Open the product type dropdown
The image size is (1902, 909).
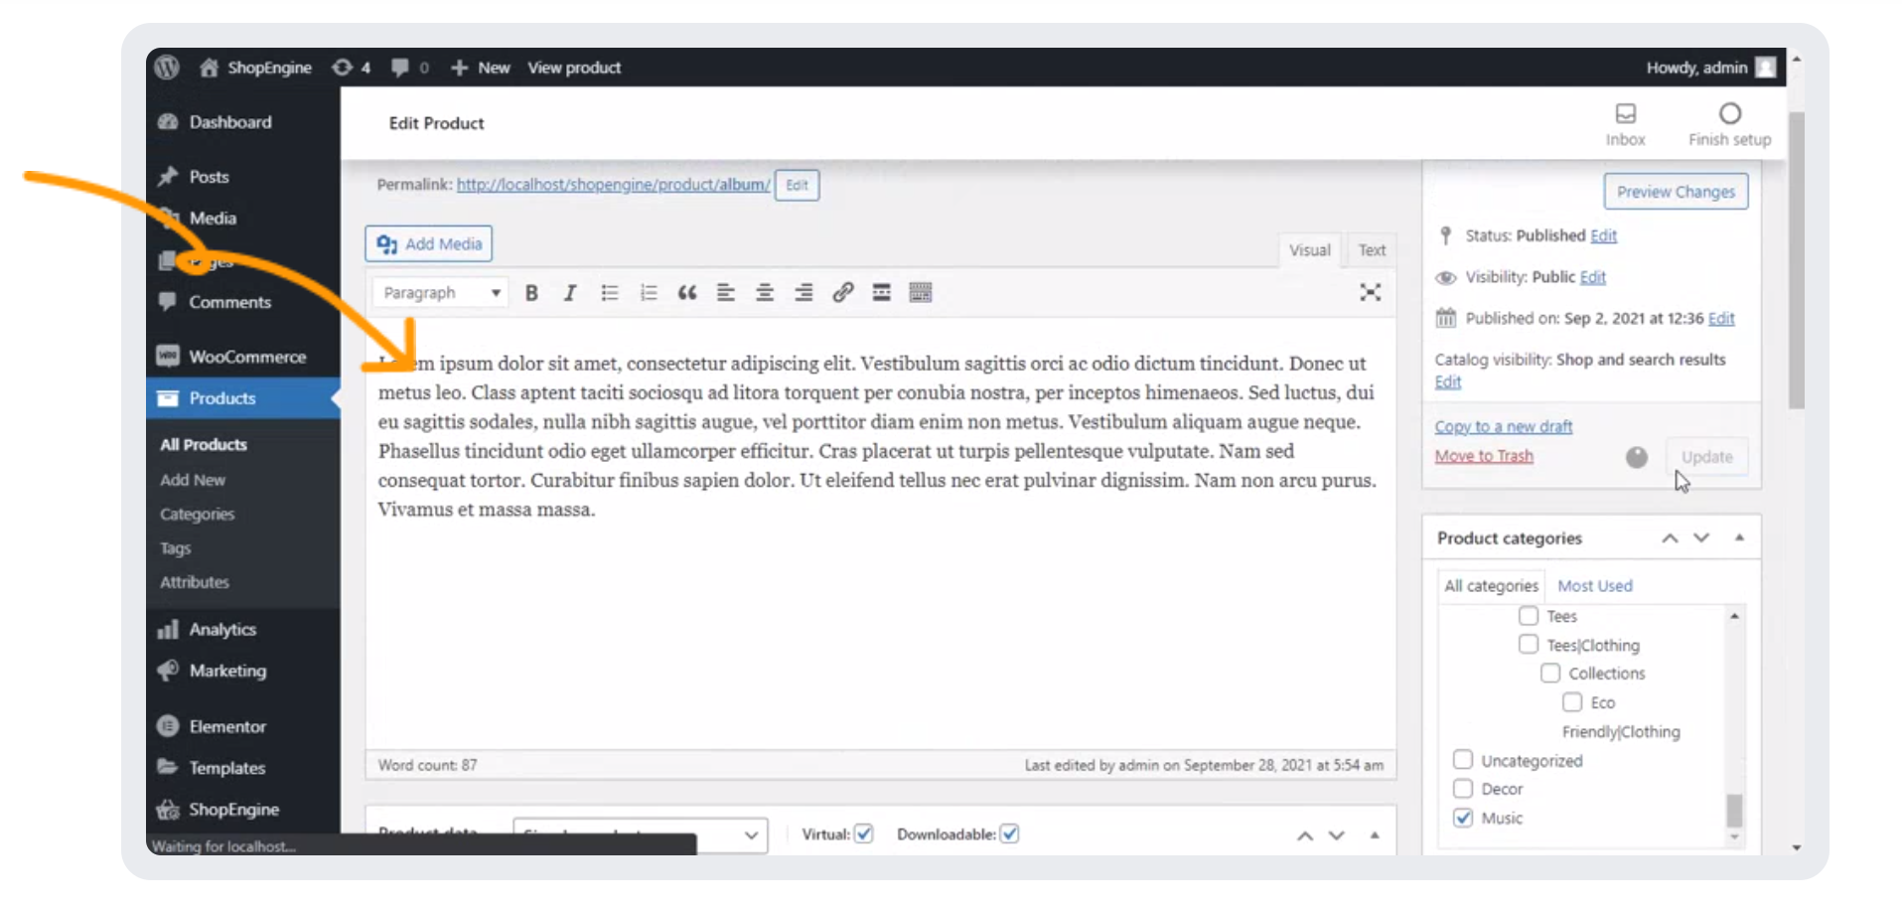(641, 834)
